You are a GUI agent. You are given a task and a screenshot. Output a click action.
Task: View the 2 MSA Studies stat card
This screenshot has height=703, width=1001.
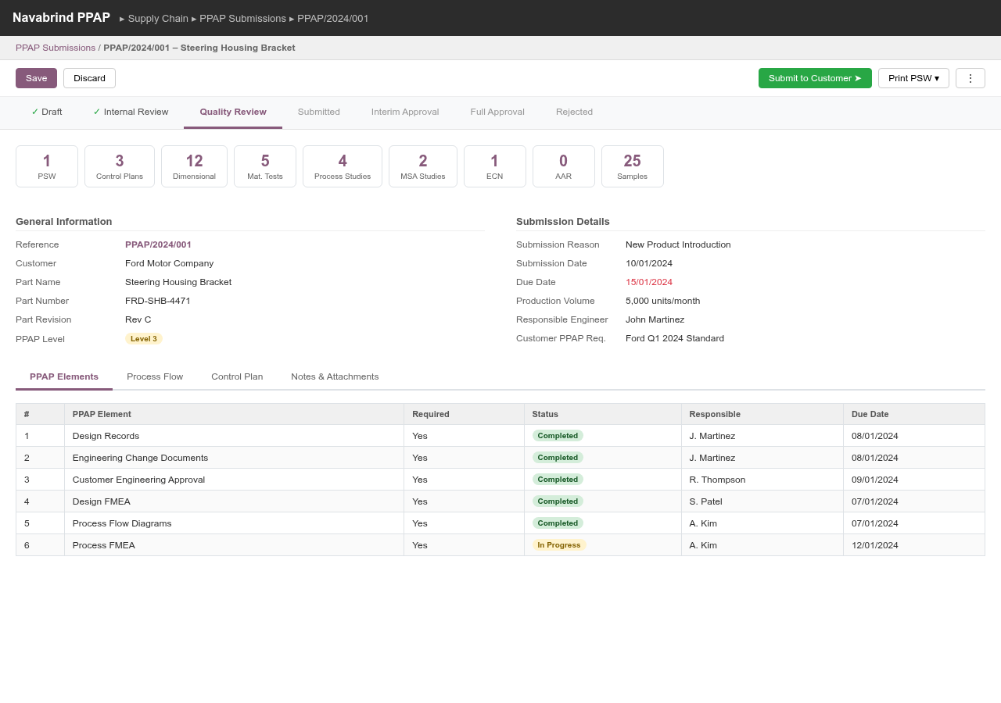tap(422, 166)
